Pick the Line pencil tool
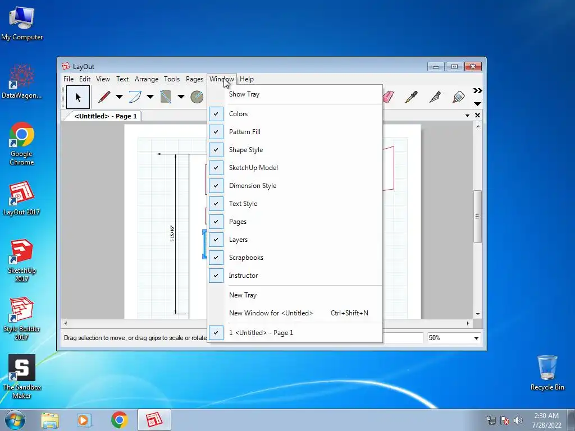This screenshot has height=431, width=575. click(104, 97)
